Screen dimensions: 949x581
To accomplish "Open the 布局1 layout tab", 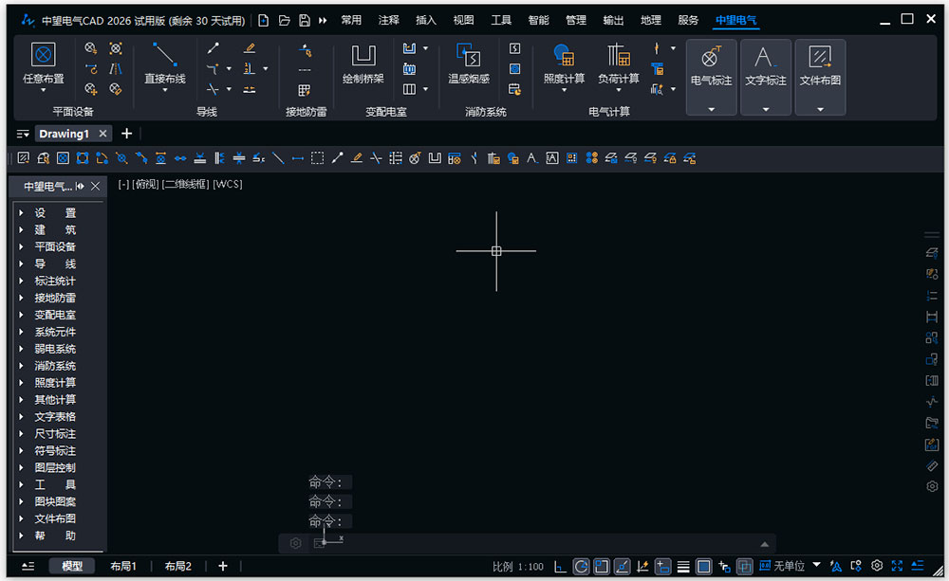I will point(123,567).
